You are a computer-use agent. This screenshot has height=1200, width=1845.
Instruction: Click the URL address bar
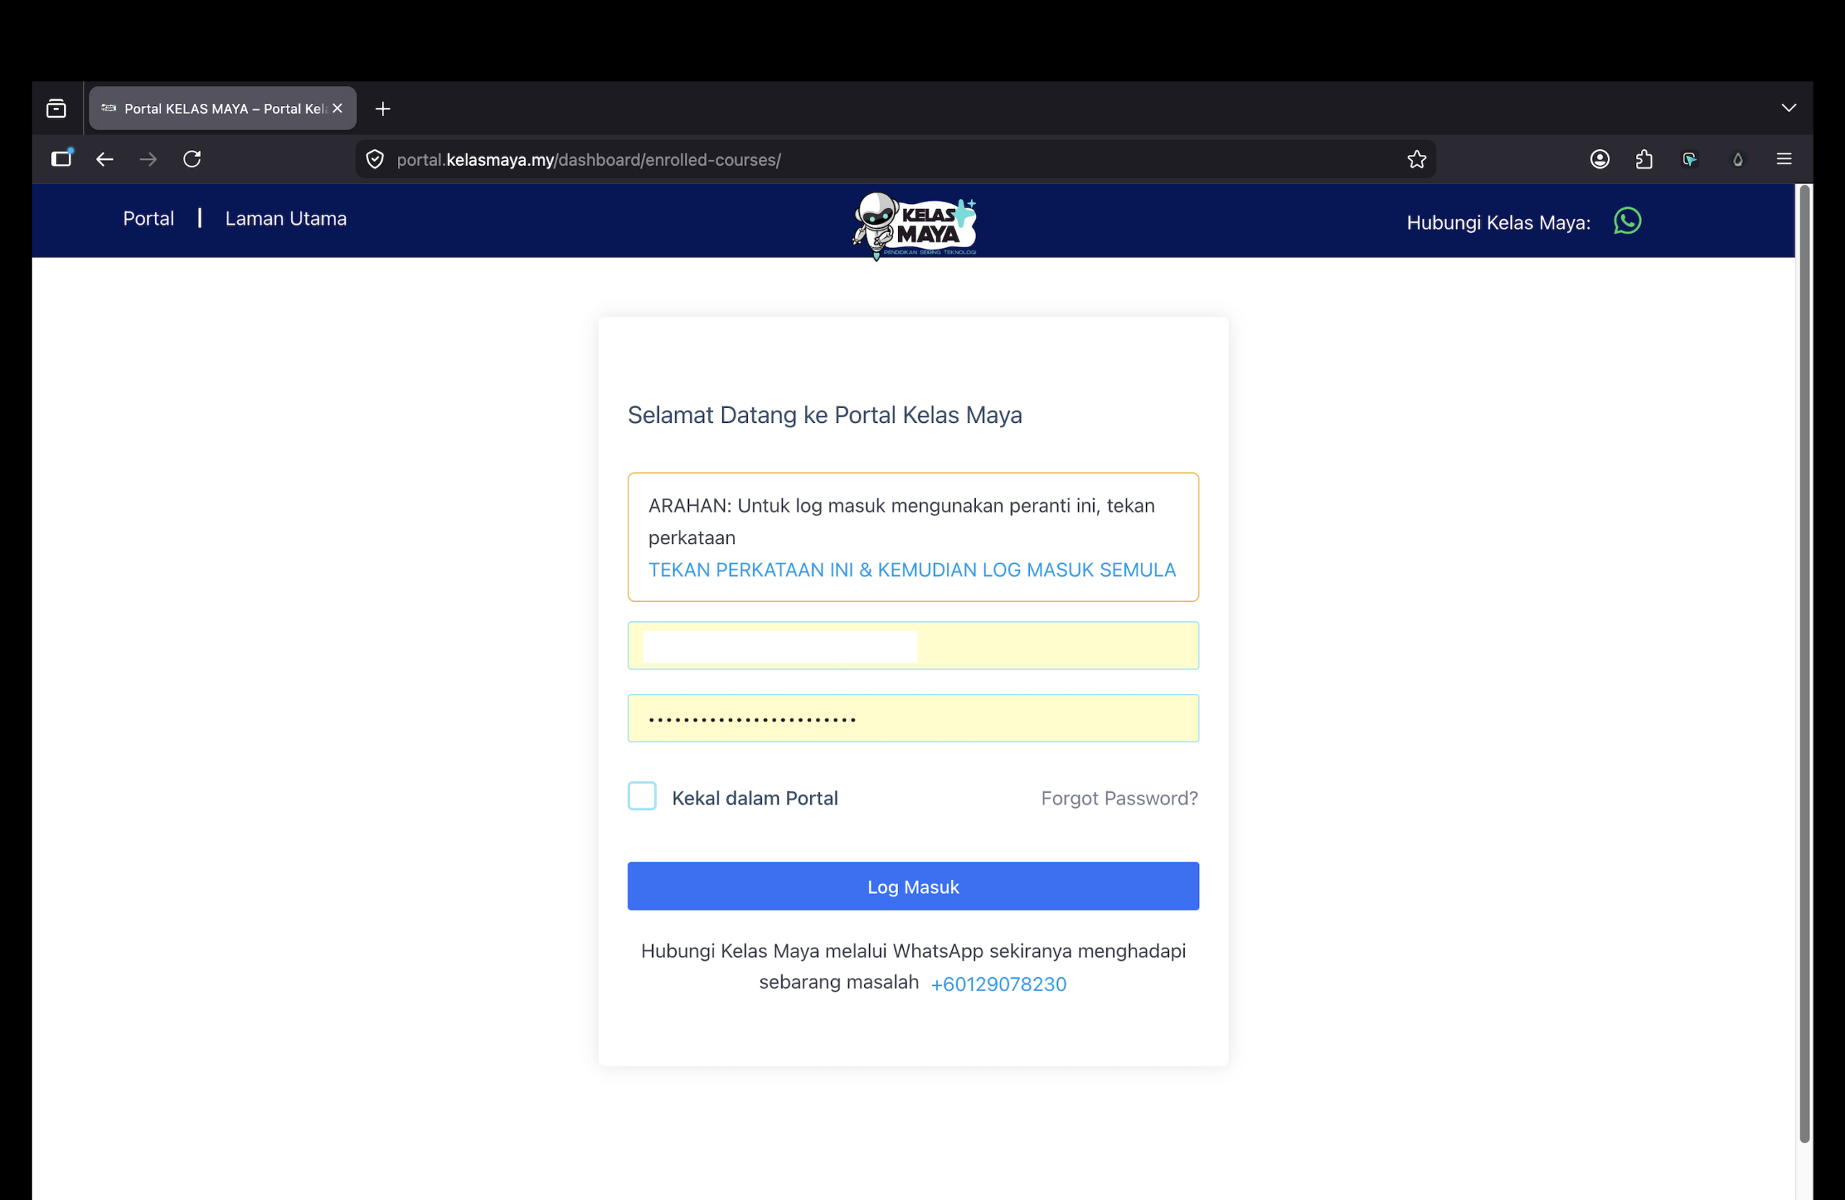coord(895,159)
